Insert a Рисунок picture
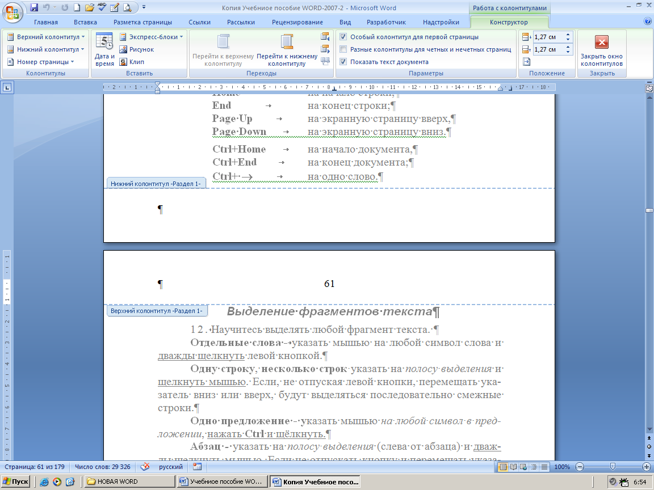654x490 pixels. pyautogui.click(x=137, y=49)
